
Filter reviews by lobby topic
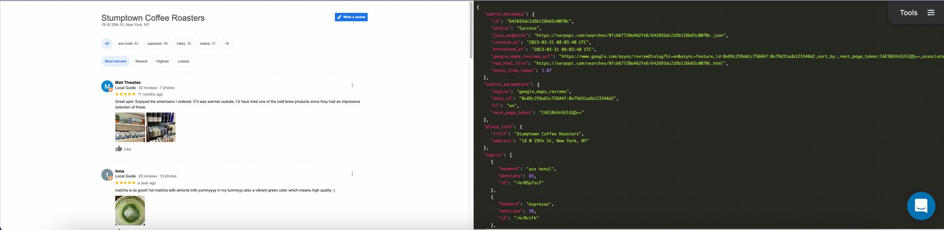click(x=184, y=43)
